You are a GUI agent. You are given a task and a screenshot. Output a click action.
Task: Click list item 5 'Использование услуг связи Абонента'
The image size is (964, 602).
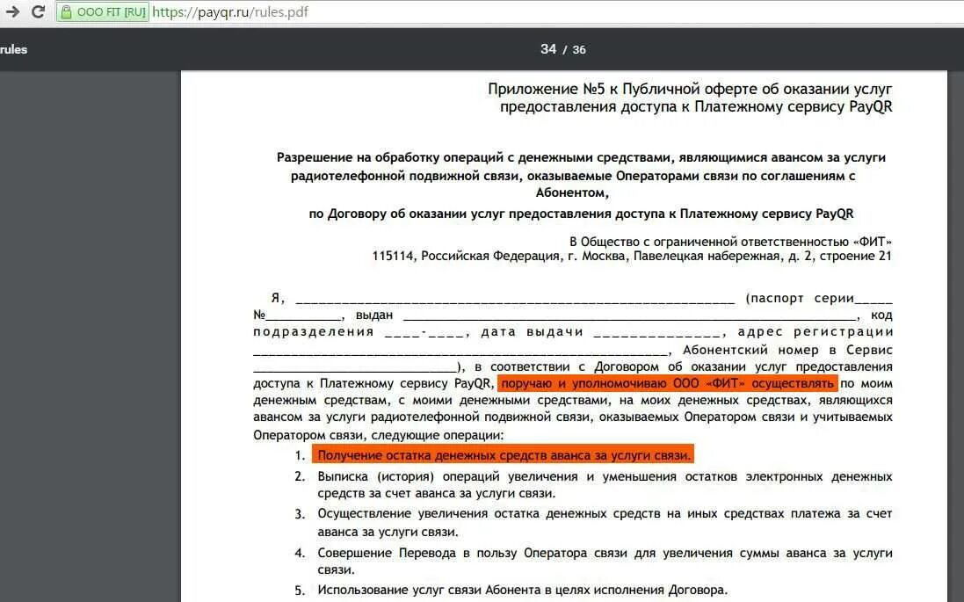click(523, 590)
